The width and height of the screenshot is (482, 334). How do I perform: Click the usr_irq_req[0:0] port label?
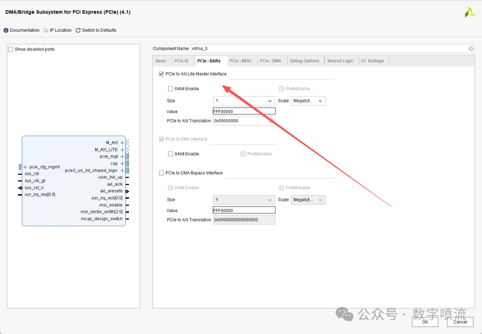40,194
